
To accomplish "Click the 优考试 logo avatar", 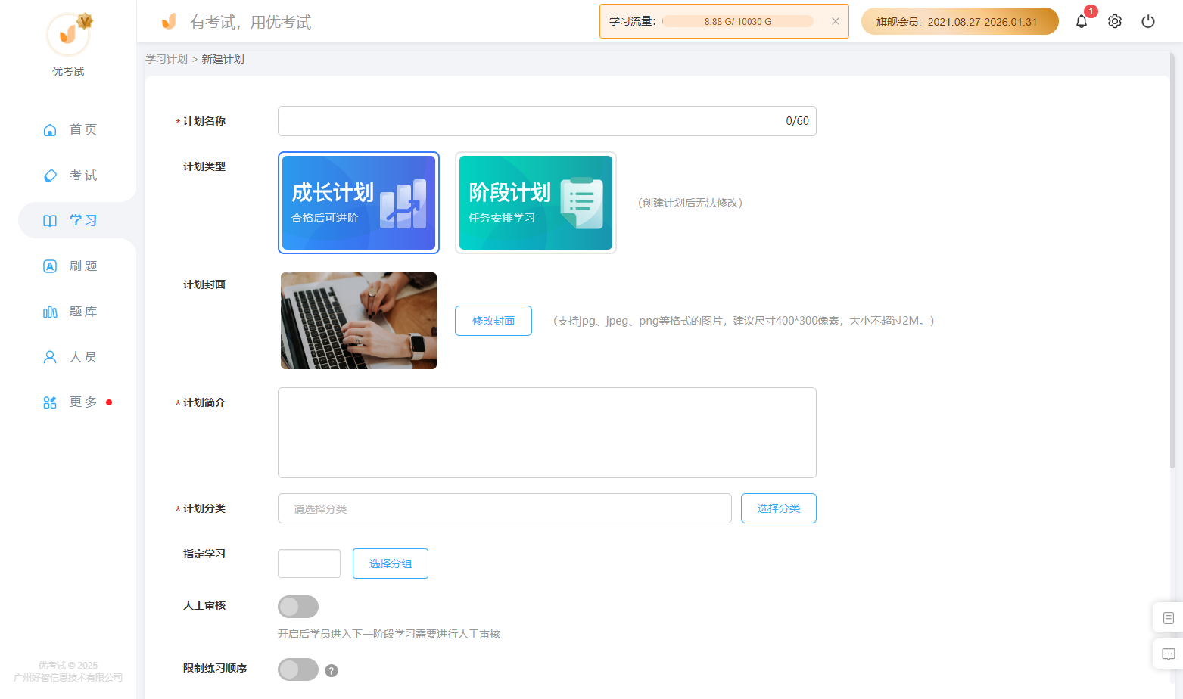I will click(68, 35).
